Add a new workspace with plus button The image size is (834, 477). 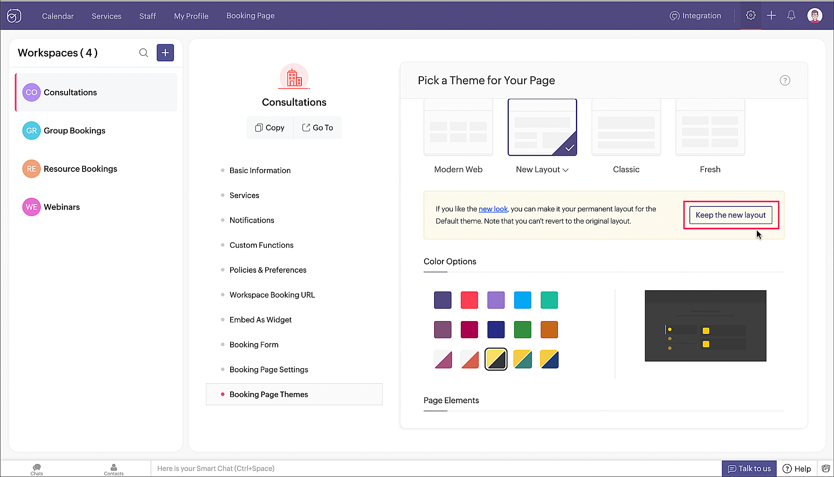tap(165, 53)
